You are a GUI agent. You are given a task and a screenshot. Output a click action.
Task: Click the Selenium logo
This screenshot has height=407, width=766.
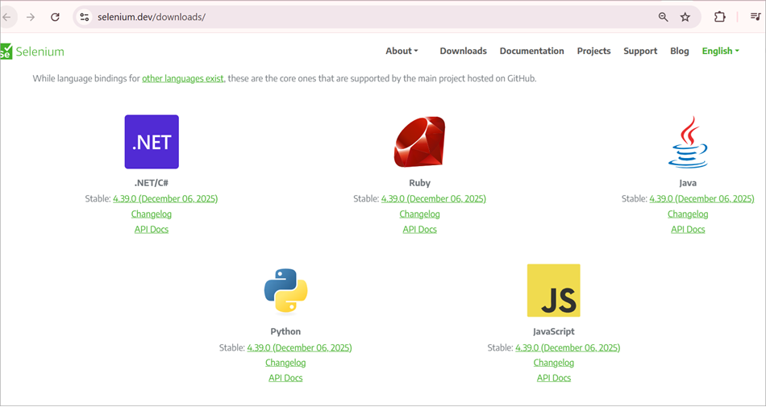click(x=32, y=52)
